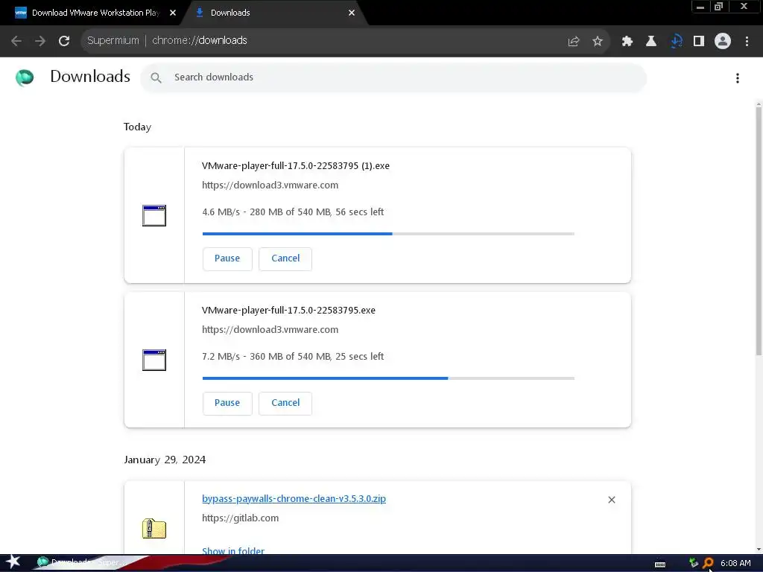Close the VMware Workstation tab
763x572 pixels.
tap(173, 13)
